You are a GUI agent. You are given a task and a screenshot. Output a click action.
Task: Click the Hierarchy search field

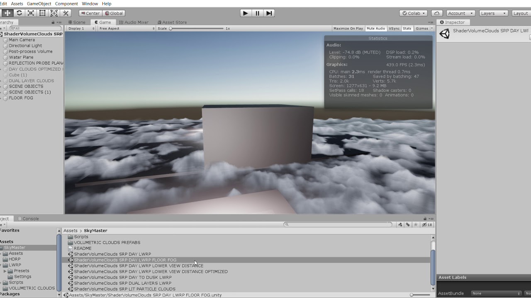[35, 28]
